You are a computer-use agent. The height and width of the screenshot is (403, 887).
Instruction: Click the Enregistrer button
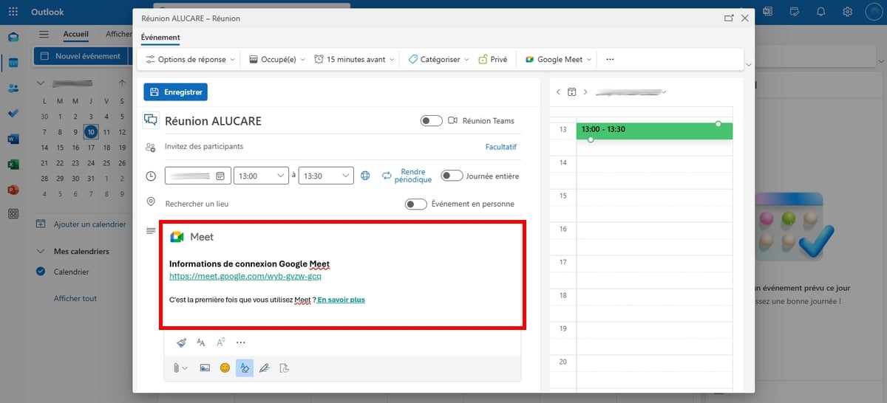(176, 92)
